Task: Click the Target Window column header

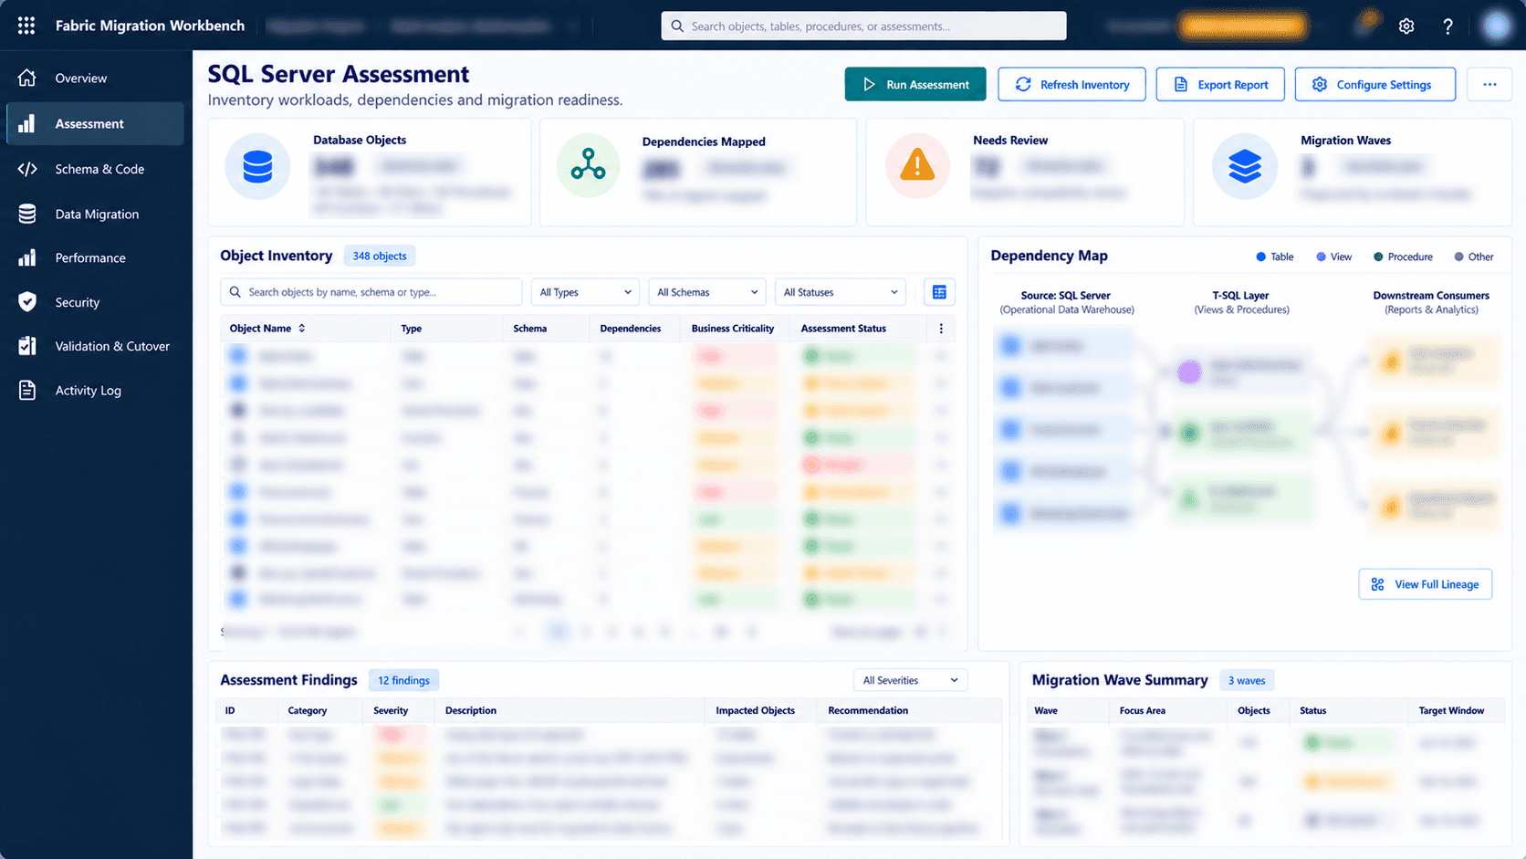Action: [1451, 710]
